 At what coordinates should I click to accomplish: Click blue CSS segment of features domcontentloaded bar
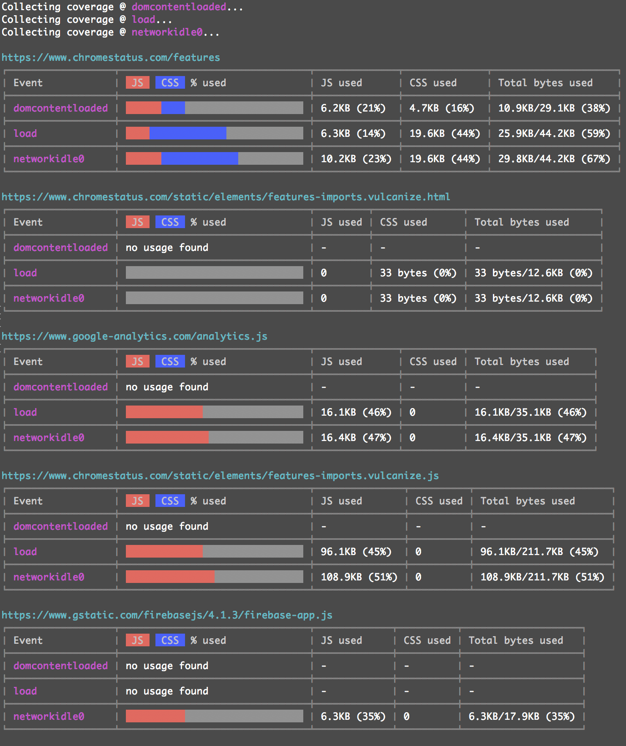tap(173, 108)
